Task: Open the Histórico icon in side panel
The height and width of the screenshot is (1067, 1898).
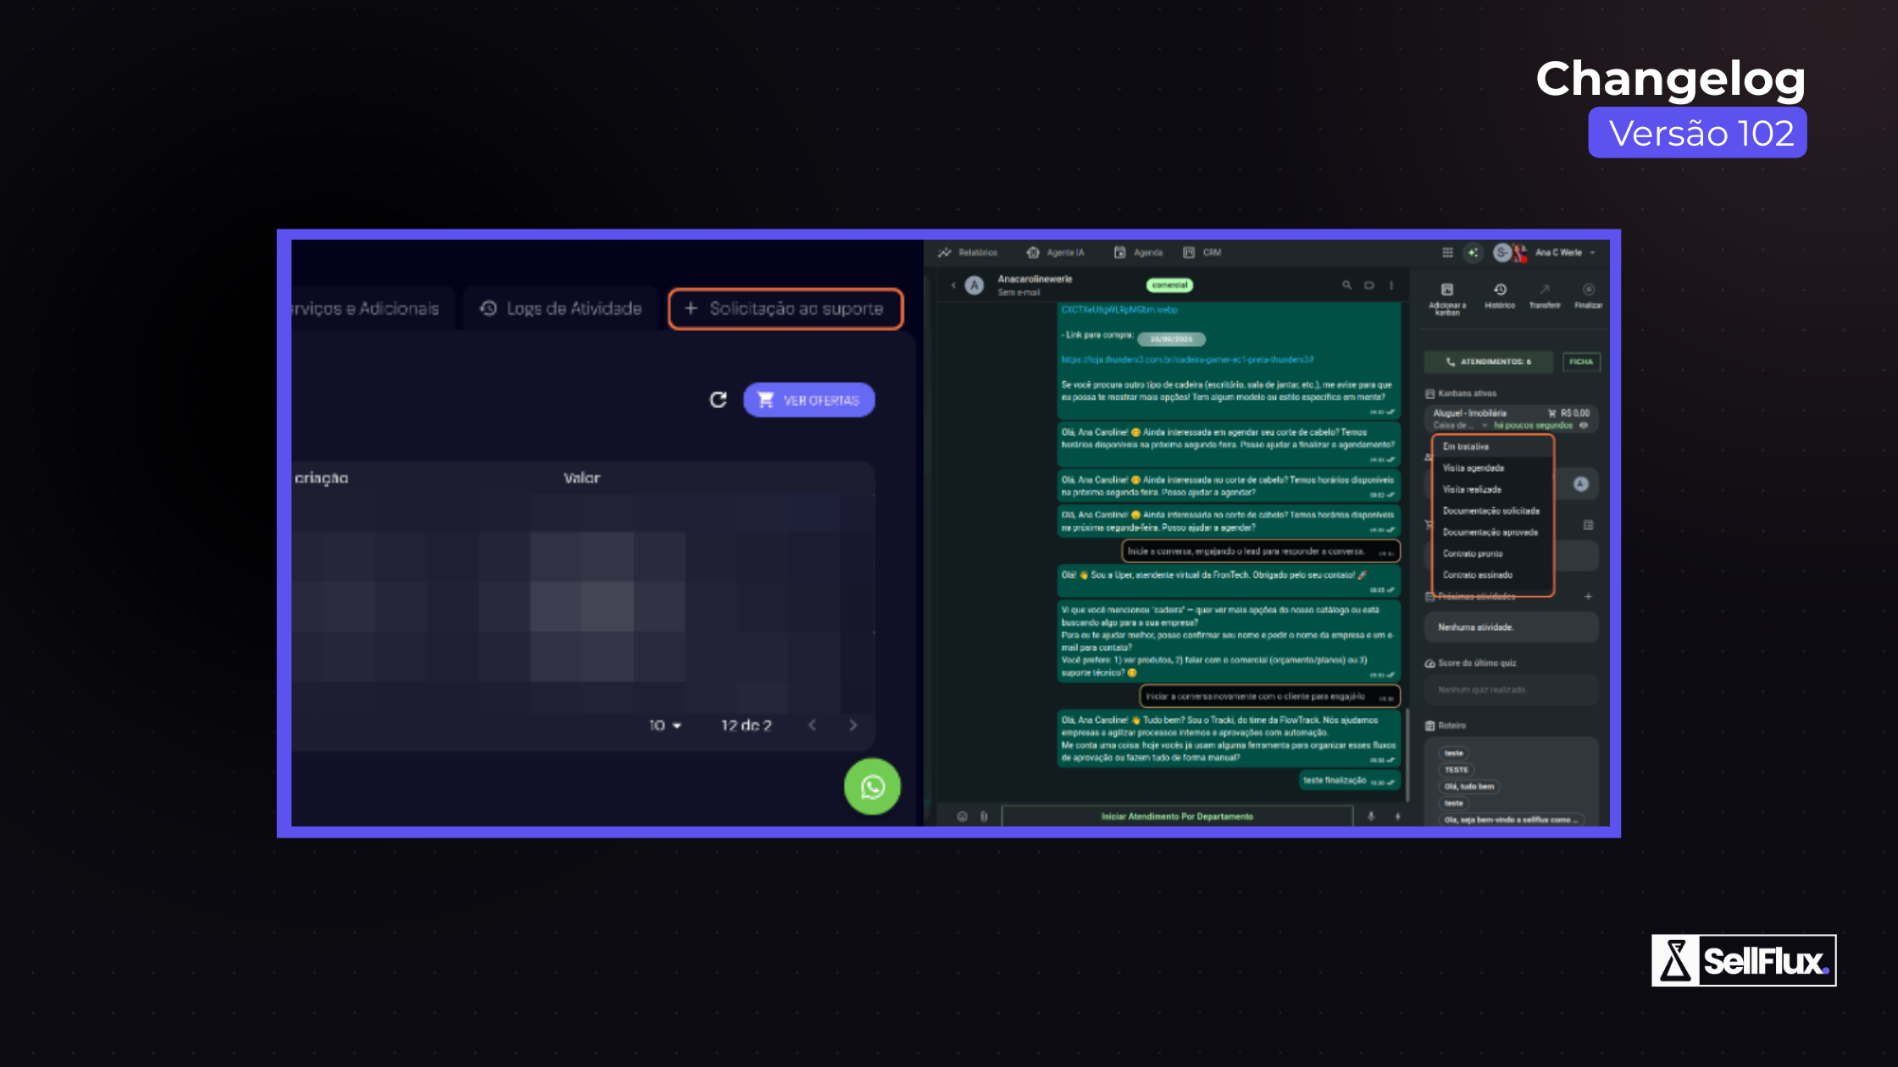Action: [x=1499, y=290]
